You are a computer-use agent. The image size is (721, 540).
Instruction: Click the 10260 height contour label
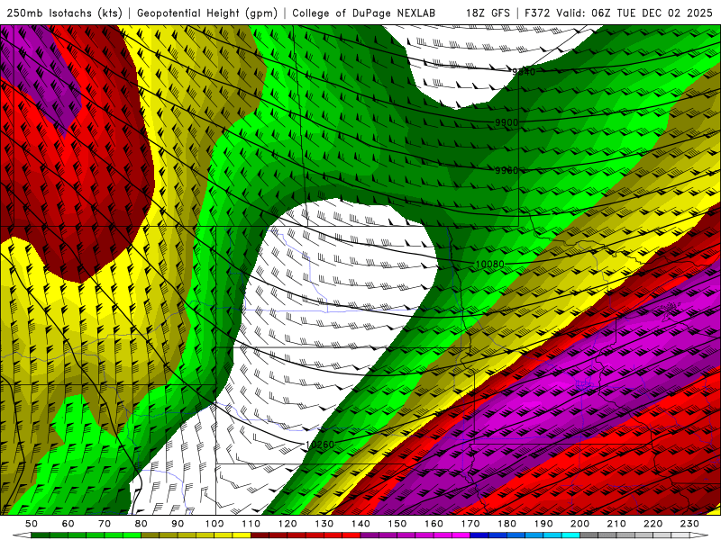click(x=320, y=445)
